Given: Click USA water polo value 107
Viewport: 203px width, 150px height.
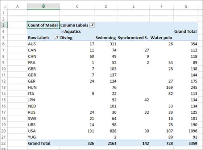Looking at the screenshot, I should 170,131.
